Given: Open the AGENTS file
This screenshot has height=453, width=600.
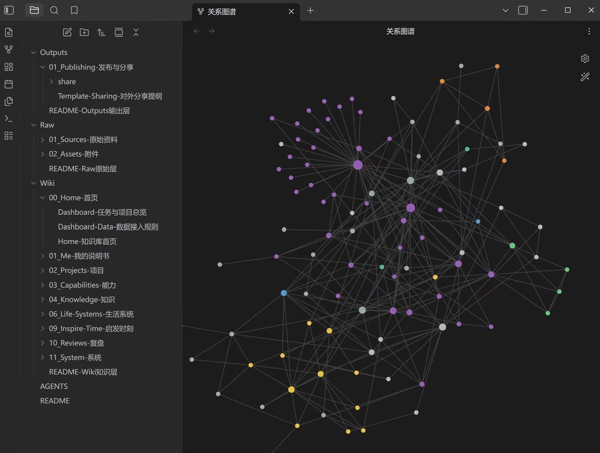Looking at the screenshot, I should [54, 386].
